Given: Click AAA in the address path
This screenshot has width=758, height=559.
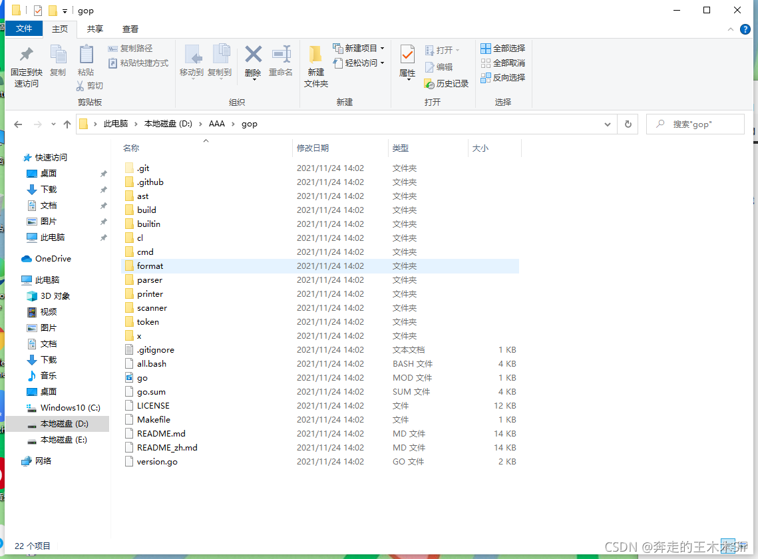Looking at the screenshot, I should (x=216, y=124).
